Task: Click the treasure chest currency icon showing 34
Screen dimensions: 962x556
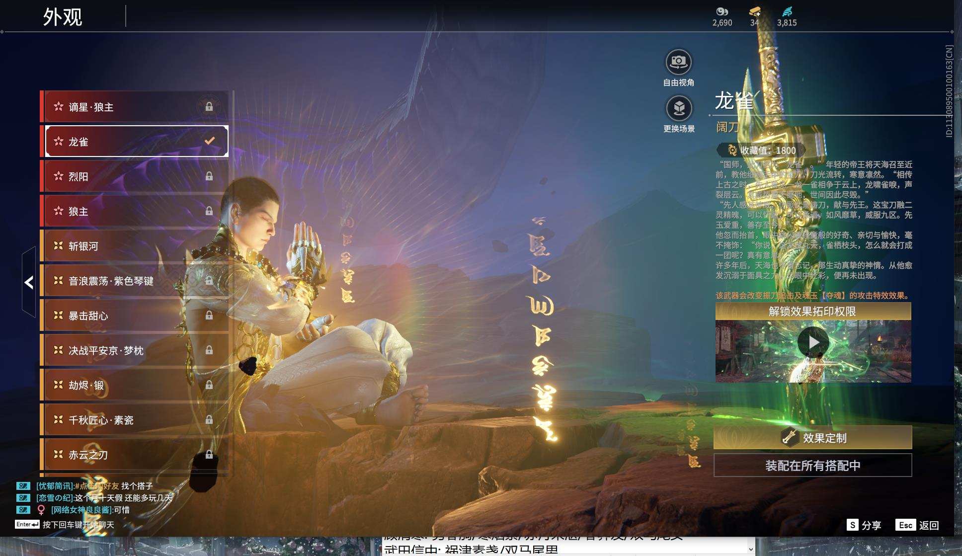Action: 755,12
